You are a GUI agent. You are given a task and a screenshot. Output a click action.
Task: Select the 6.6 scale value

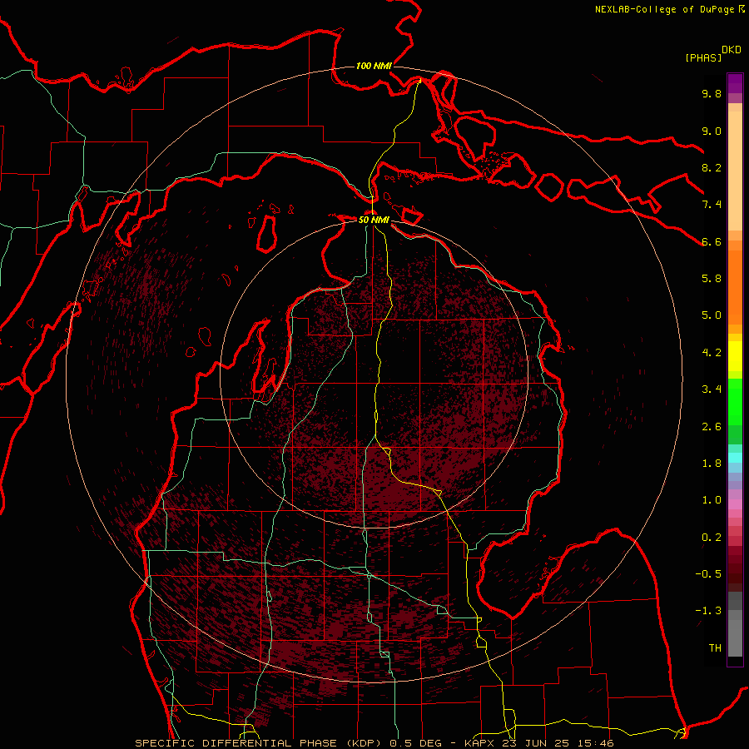point(712,241)
